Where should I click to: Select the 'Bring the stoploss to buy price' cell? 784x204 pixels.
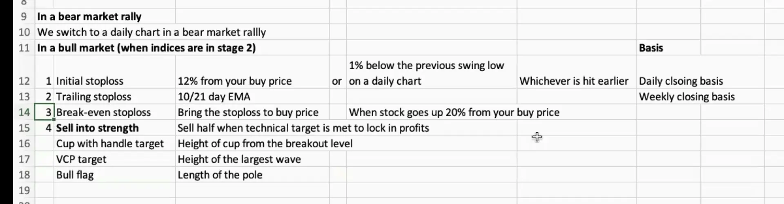click(x=252, y=112)
